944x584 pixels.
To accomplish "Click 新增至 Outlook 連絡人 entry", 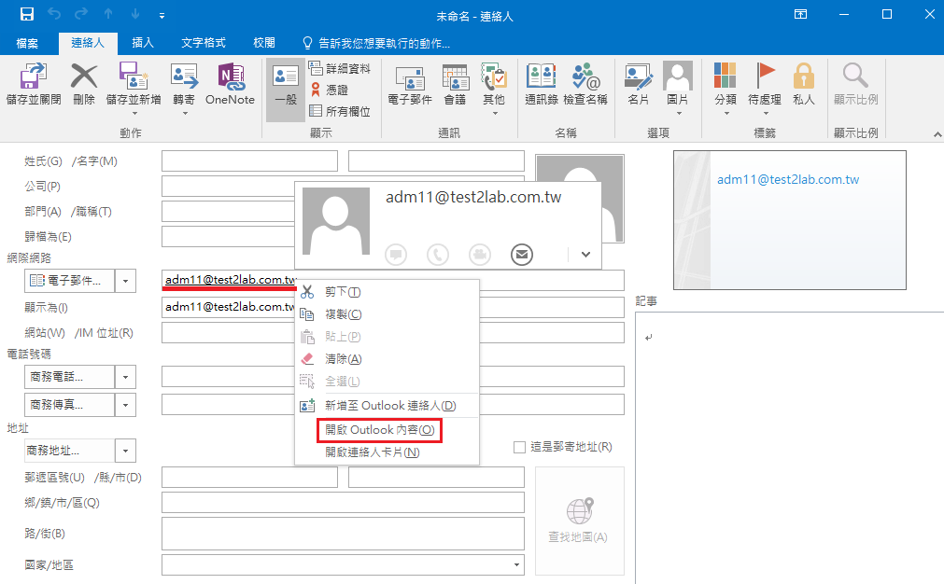I will 387,405.
